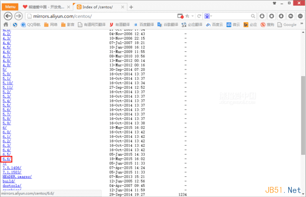Open the 谷歌翻译 bookmark

tap(168, 25)
